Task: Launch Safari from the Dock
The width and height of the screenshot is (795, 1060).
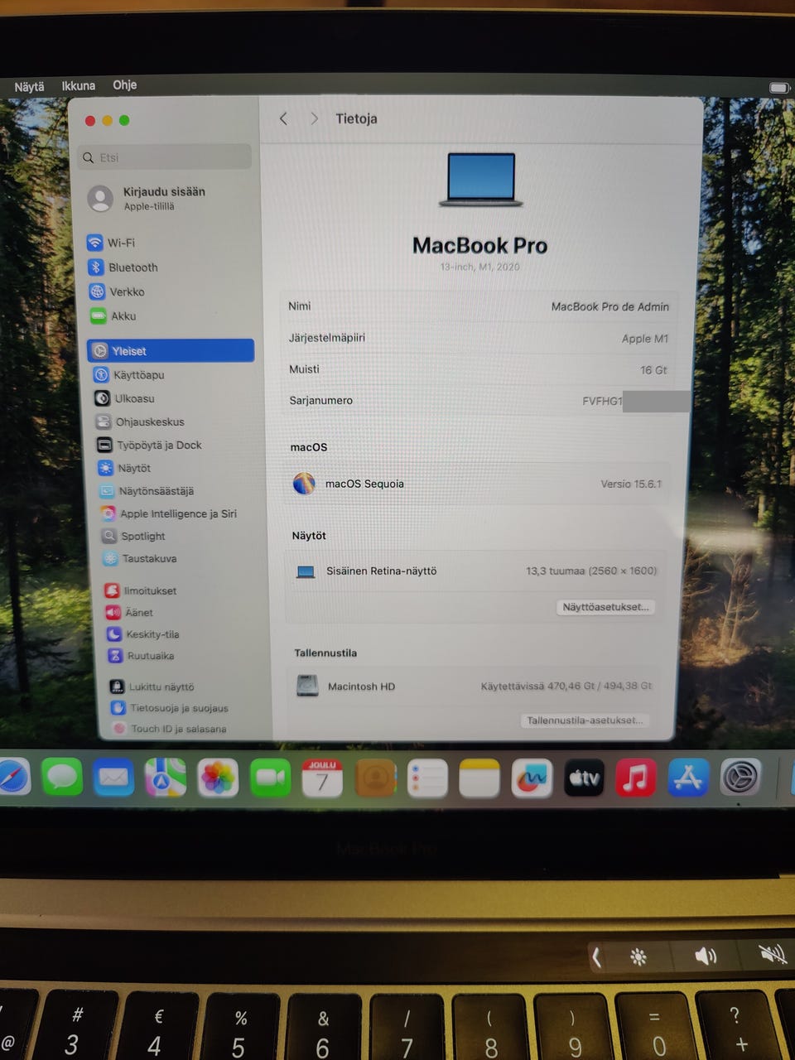Action: (12, 778)
